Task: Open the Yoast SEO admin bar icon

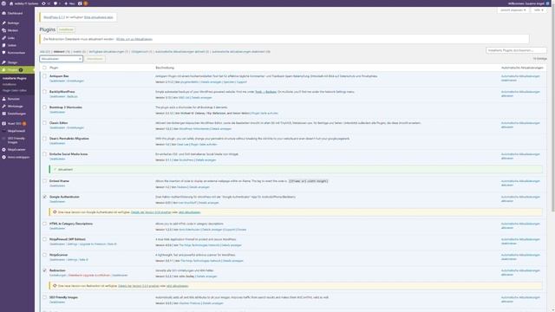Action: pos(80,3)
